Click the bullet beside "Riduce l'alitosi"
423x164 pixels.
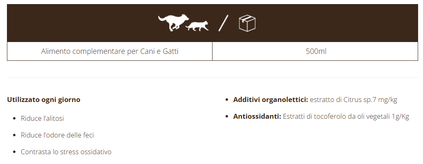(15, 119)
